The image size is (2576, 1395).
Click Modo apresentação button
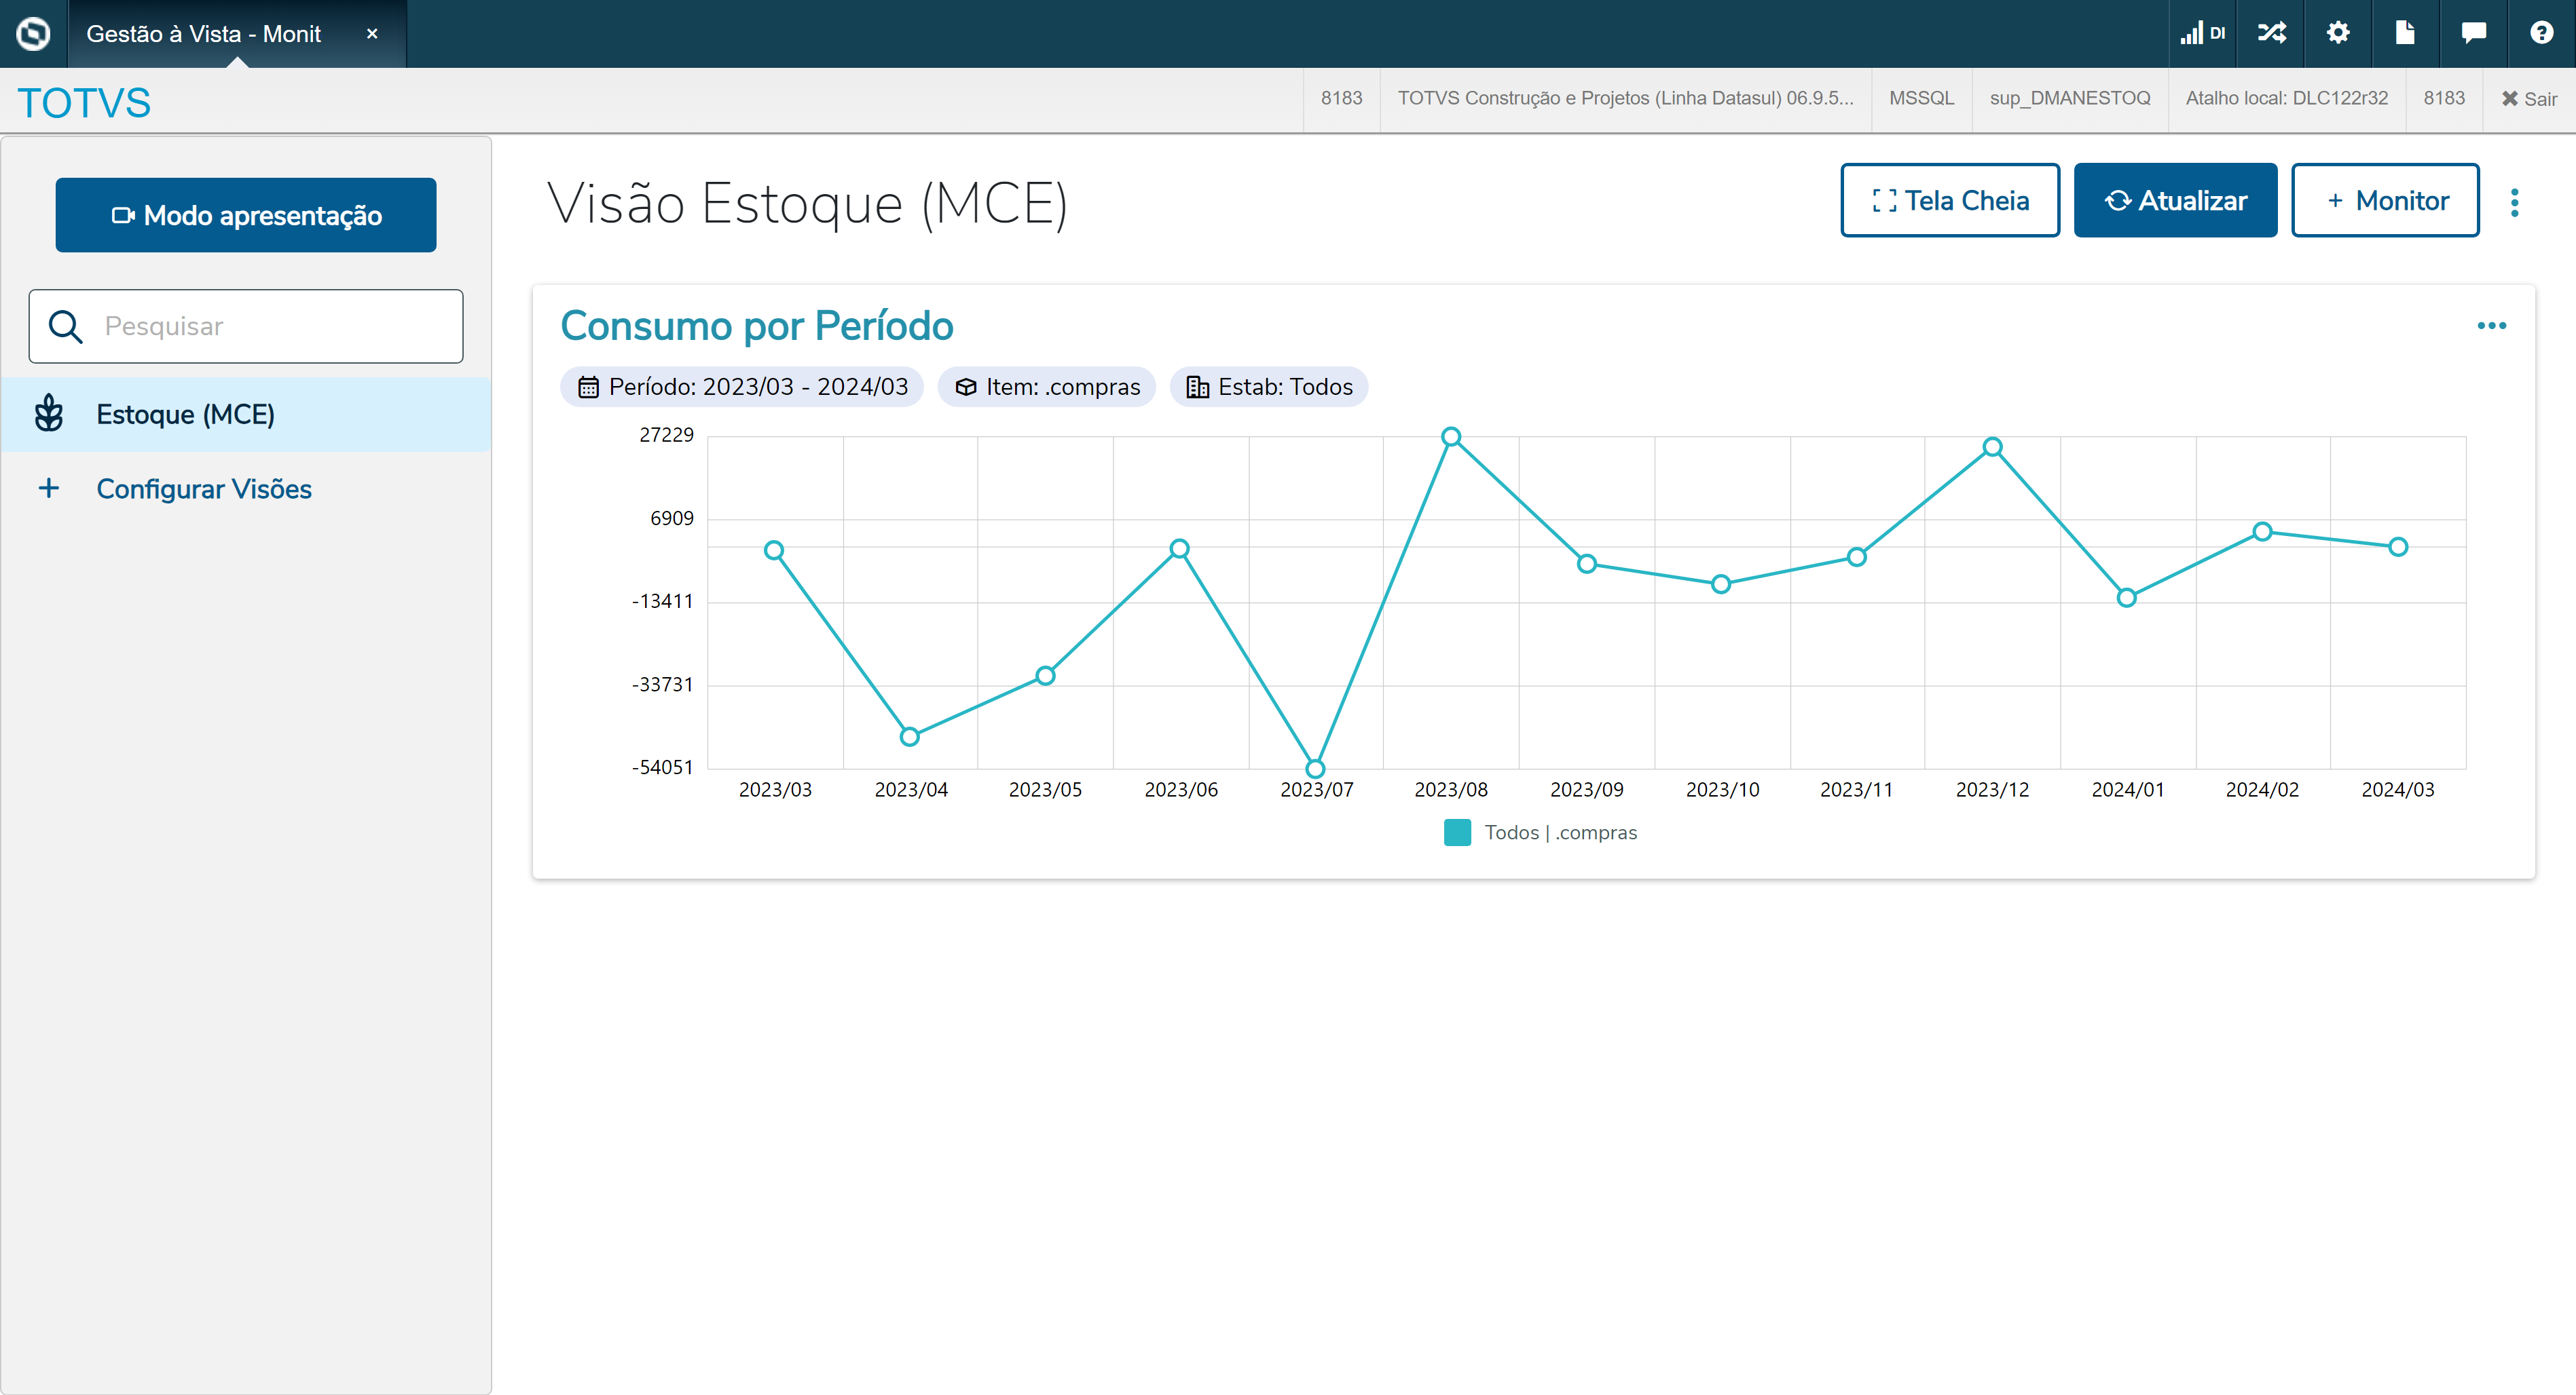pyautogui.click(x=246, y=215)
